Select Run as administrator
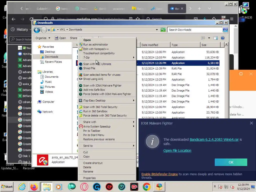Image resolution: width=256 pixels, height=192 pixels. (96, 44)
